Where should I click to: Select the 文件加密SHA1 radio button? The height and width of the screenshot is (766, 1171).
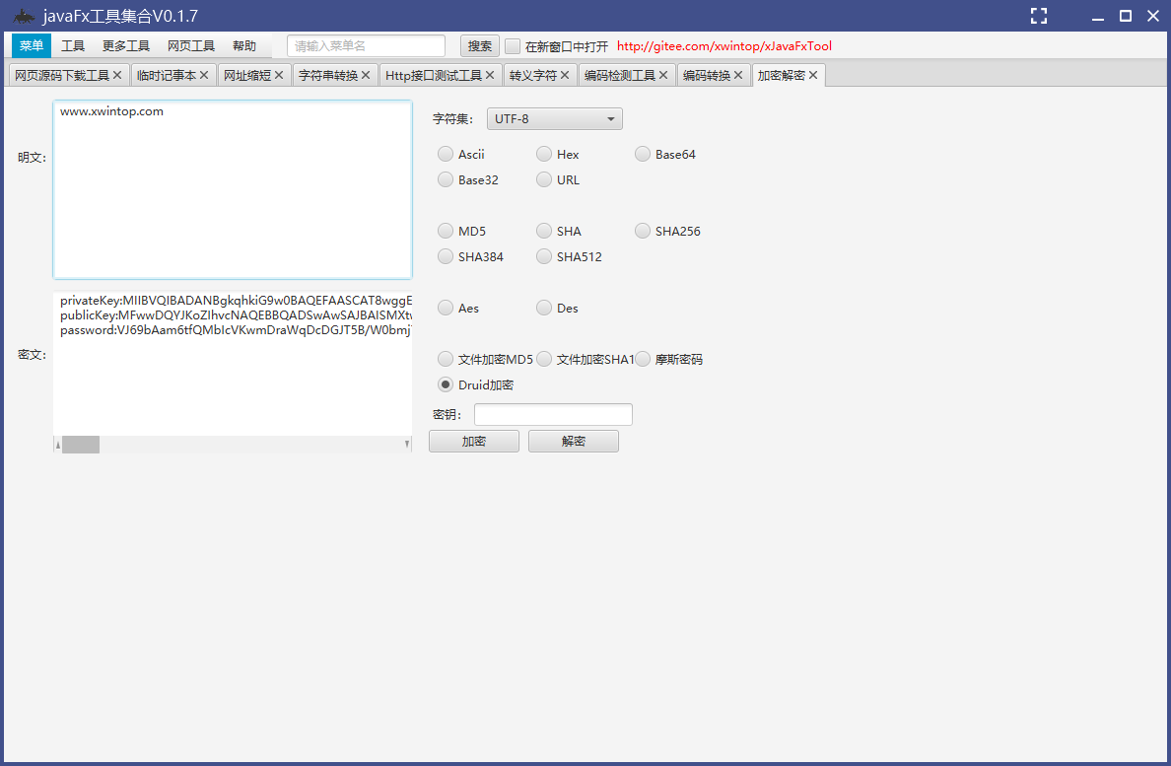(544, 359)
